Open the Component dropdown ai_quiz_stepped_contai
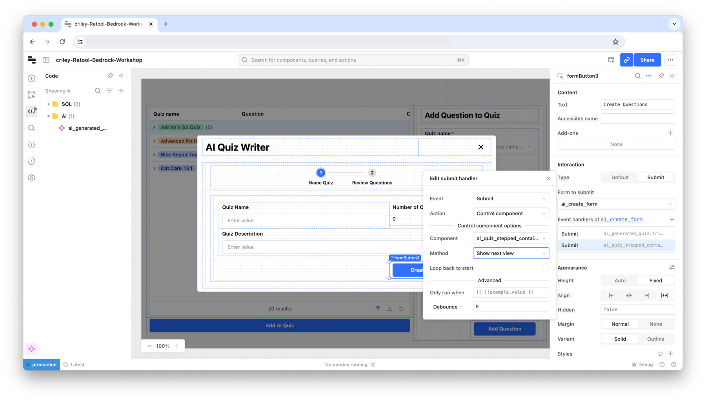 pyautogui.click(x=511, y=238)
